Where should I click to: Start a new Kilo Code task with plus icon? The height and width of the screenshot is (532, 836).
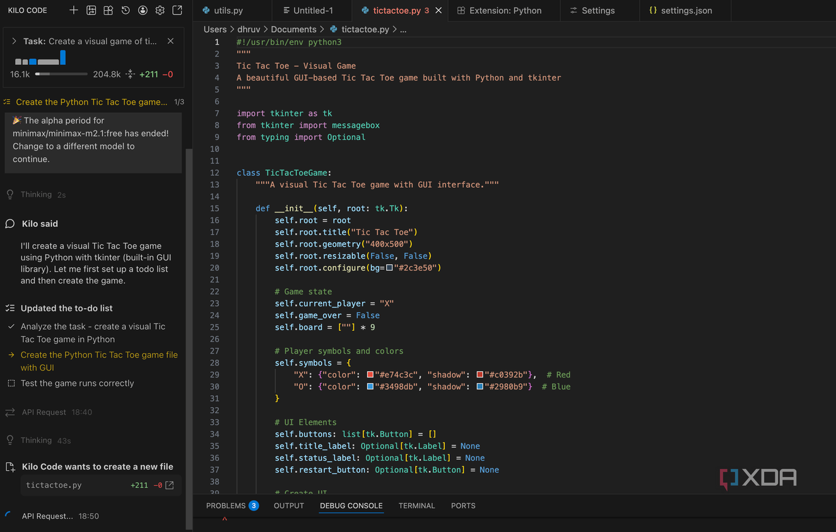coord(74,10)
